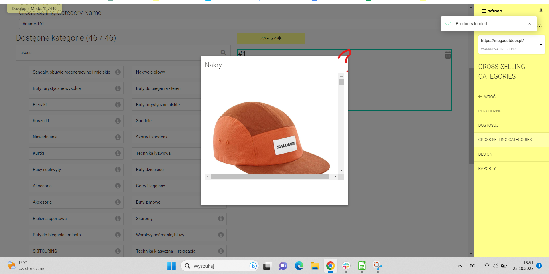The image size is (549, 274).
Task: Select the Akcesoria category below Pasy i uchwyty
Action: (76, 186)
